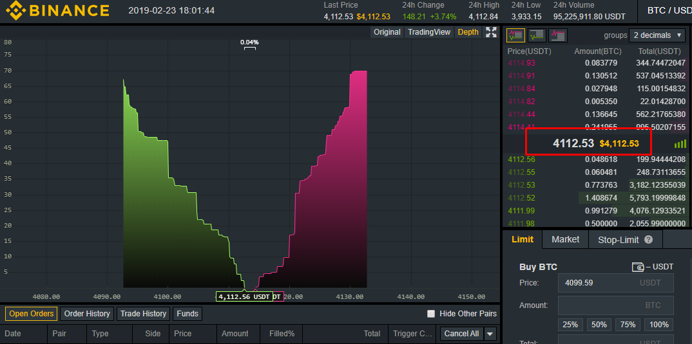Image resolution: width=692 pixels, height=344 pixels.
Task: Open the Cancel All dropdown arrow
Action: pyautogui.click(x=490, y=334)
